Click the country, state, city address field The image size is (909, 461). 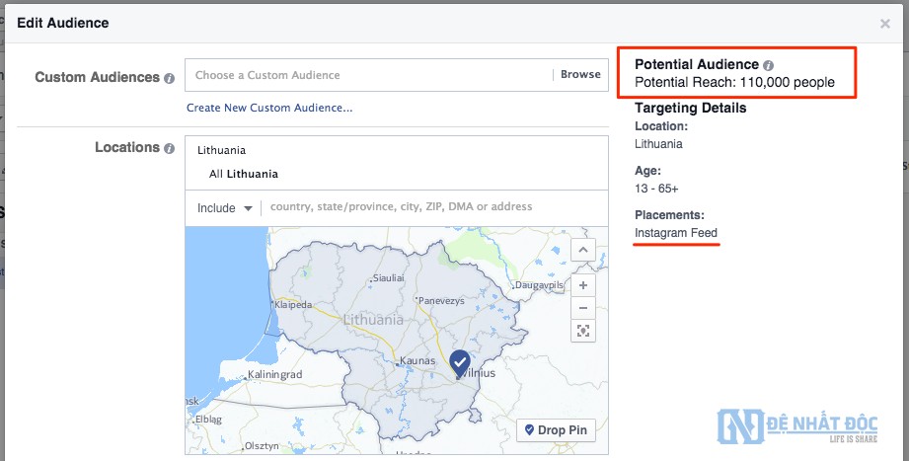click(434, 207)
